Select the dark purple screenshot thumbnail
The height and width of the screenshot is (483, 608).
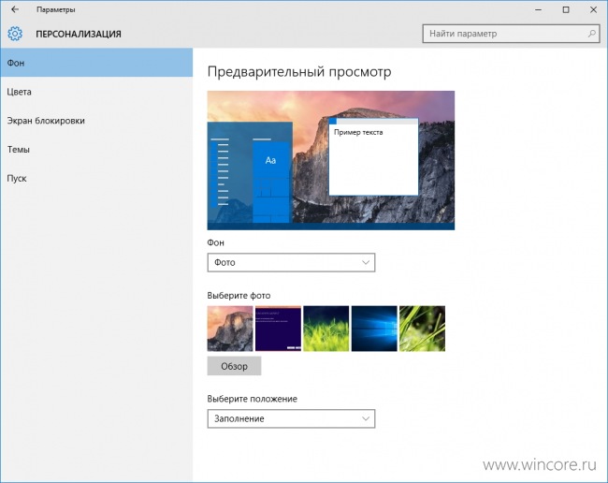(x=278, y=329)
